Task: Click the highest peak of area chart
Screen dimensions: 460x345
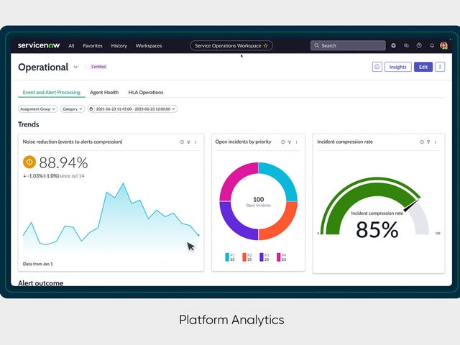Action: click(x=123, y=184)
